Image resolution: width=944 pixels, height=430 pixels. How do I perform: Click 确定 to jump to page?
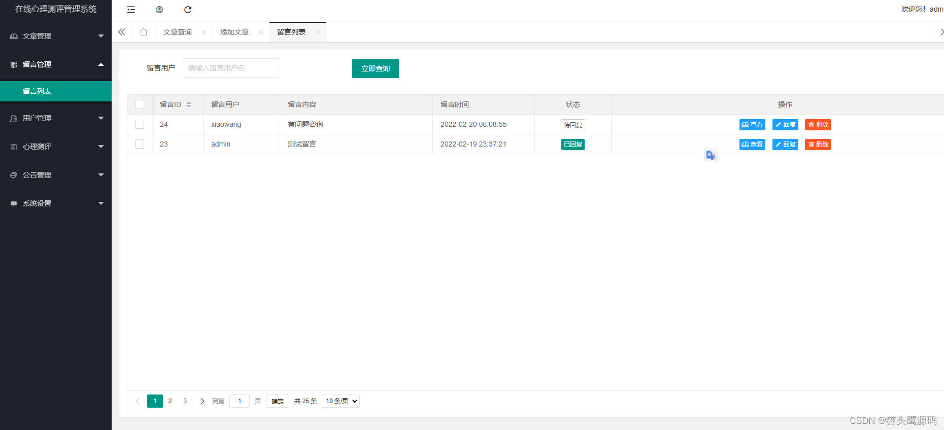pos(278,401)
